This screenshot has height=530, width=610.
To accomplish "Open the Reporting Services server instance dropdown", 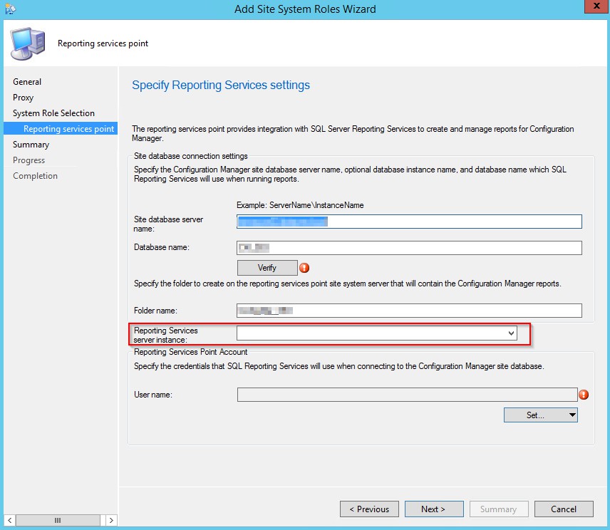I will (x=512, y=333).
